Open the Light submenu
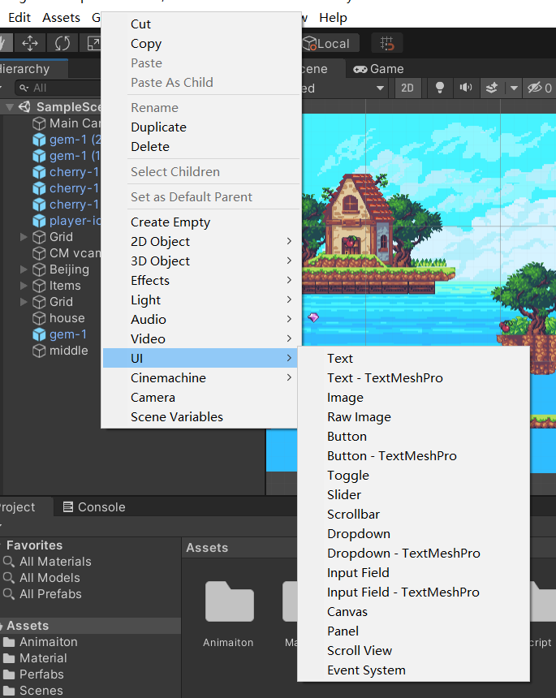This screenshot has height=698, width=556. pos(201,300)
